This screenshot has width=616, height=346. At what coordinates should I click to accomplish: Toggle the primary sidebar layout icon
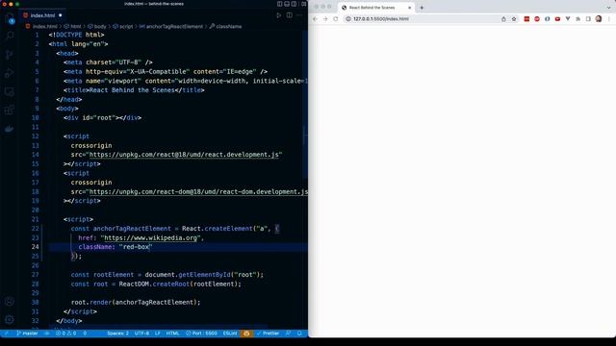tap(280, 4)
